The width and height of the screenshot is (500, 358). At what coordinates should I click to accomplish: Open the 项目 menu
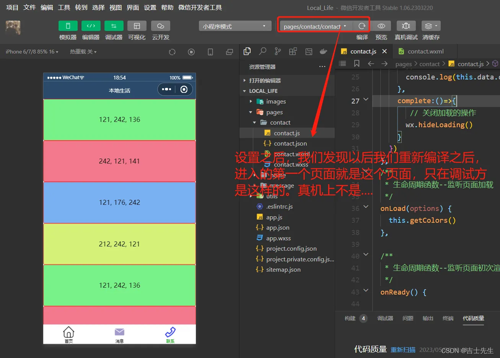[12, 8]
